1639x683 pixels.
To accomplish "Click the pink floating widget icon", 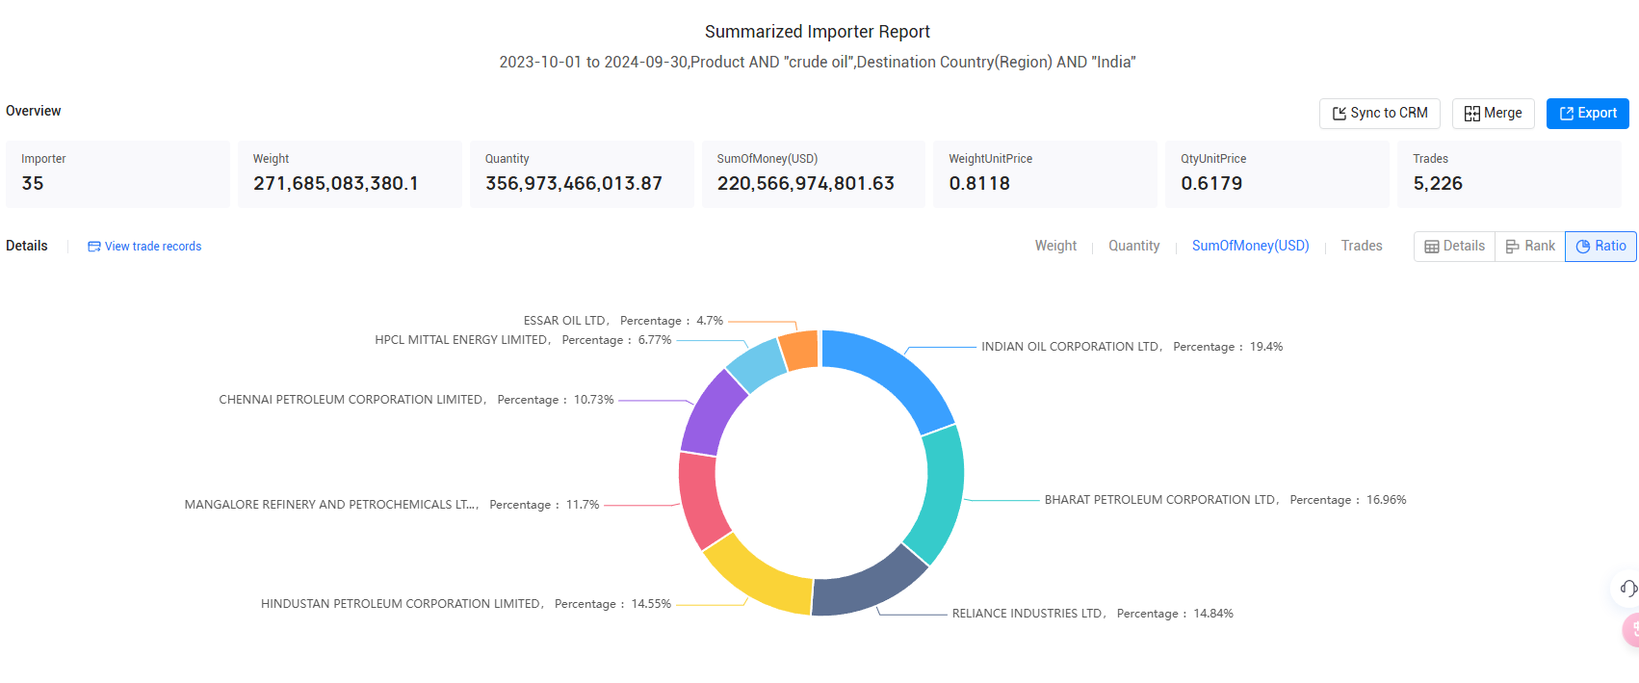I will click(x=1631, y=629).
